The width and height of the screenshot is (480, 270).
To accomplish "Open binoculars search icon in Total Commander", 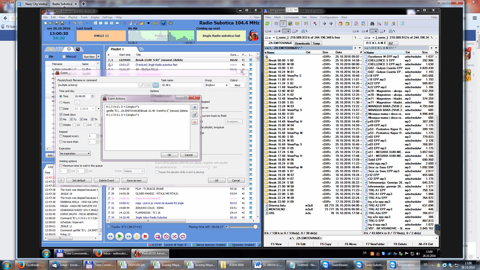I will 372,23.
